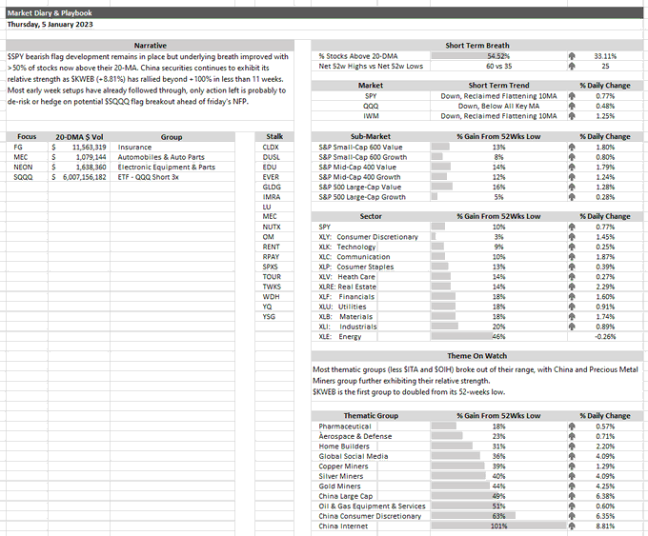Click the up-arrow icon in the QQQ row
This screenshot has width=648, height=536.
572,106
